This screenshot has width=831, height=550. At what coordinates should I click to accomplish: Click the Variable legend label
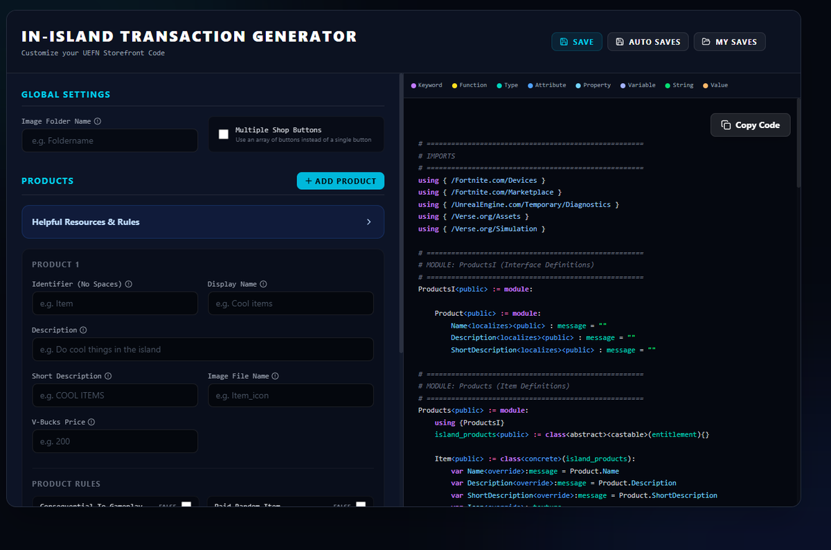(x=642, y=85)
